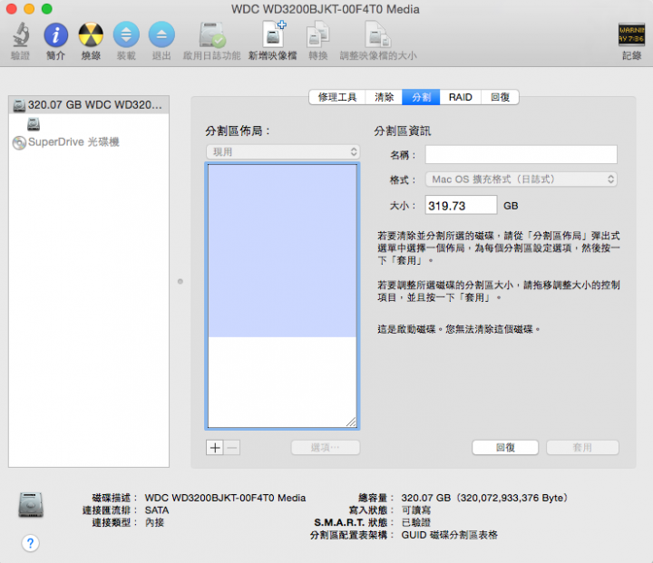The height and width of the screenshot is (563, 653).
Task: Select the blue partition block in layout
Action: pyautogui.click(x=282, y=251)
